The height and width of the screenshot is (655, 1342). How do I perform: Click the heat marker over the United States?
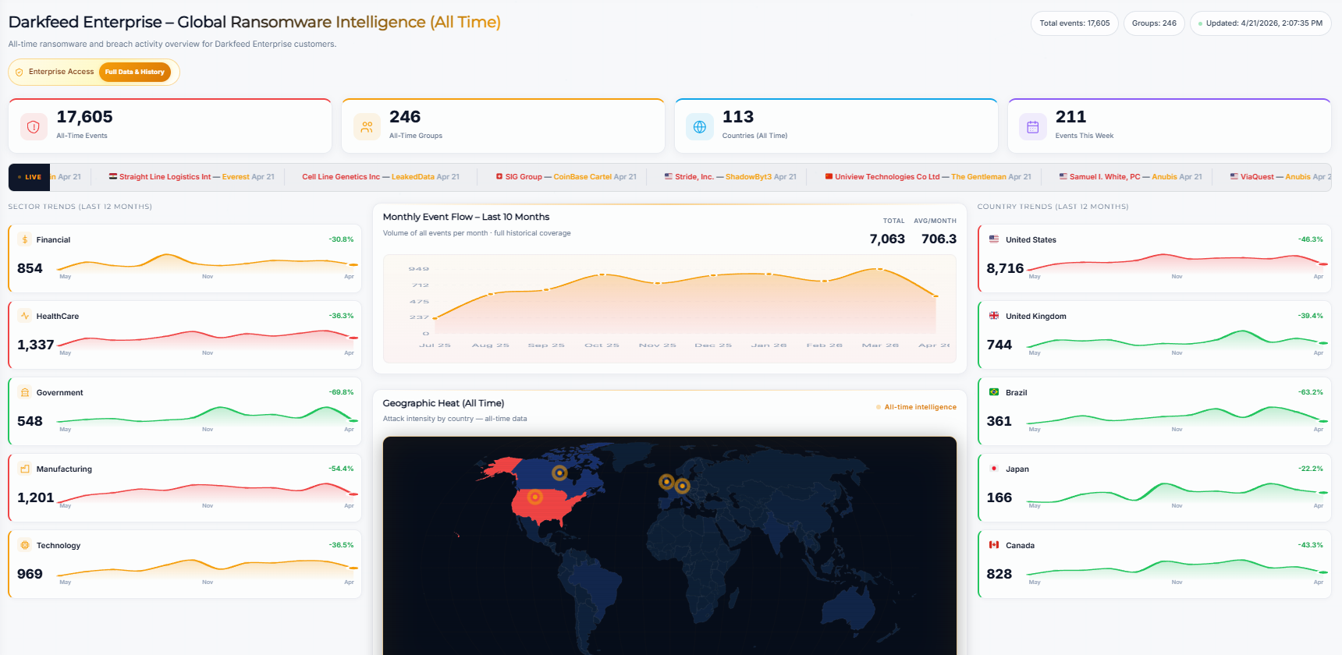[534, 497]
